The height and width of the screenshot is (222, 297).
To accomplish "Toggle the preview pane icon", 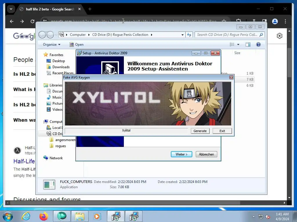I will point(248,45).
